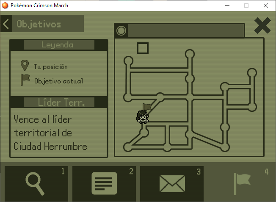This screenshot has width=276, height=202.
Task: Open the mail envelope tab
Action: pos(172,184)
